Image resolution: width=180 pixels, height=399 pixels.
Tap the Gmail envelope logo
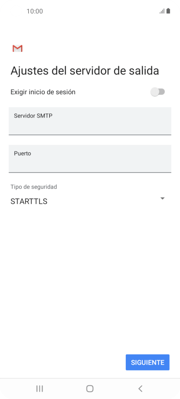coord(17,48)
